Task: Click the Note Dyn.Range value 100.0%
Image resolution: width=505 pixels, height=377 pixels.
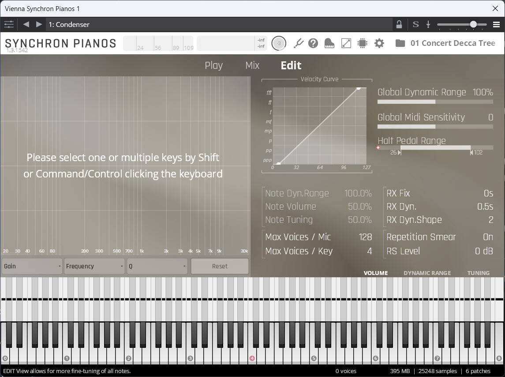Action: click(358, 193)
